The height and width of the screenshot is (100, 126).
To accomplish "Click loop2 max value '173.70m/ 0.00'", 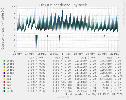I will tap(111, 67).
